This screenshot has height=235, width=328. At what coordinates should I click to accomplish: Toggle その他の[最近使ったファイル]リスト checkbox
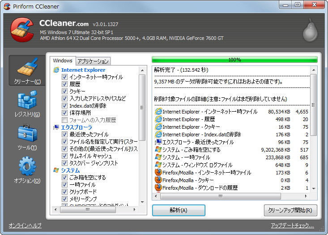(64, 148)
